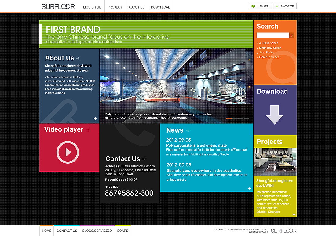Click the Video player heading arrow
The height and width of the screenshot is (236, 336).
[x=88, y=130]
